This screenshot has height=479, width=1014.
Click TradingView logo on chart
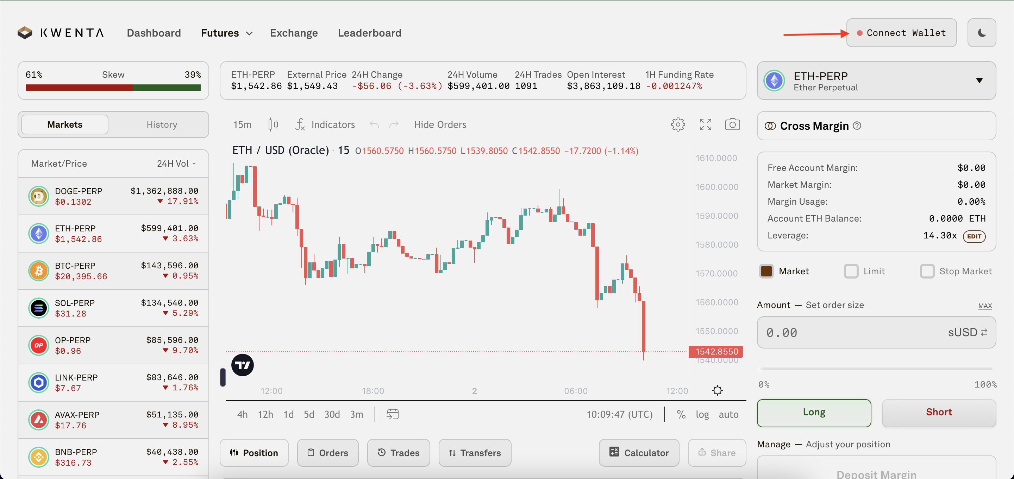click(x=243, y=365)
